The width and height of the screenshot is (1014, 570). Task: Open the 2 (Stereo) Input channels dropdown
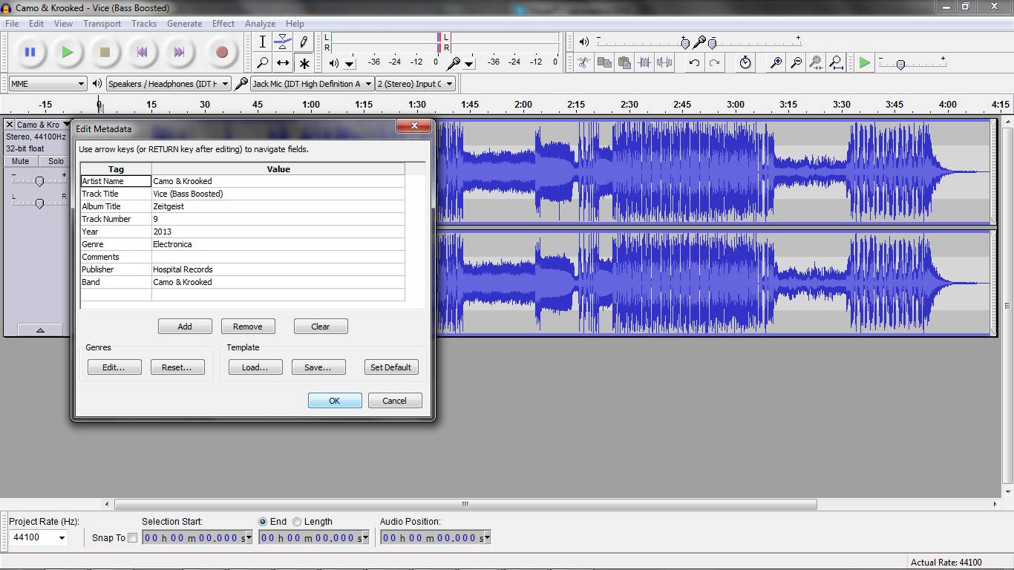(415, 84)
